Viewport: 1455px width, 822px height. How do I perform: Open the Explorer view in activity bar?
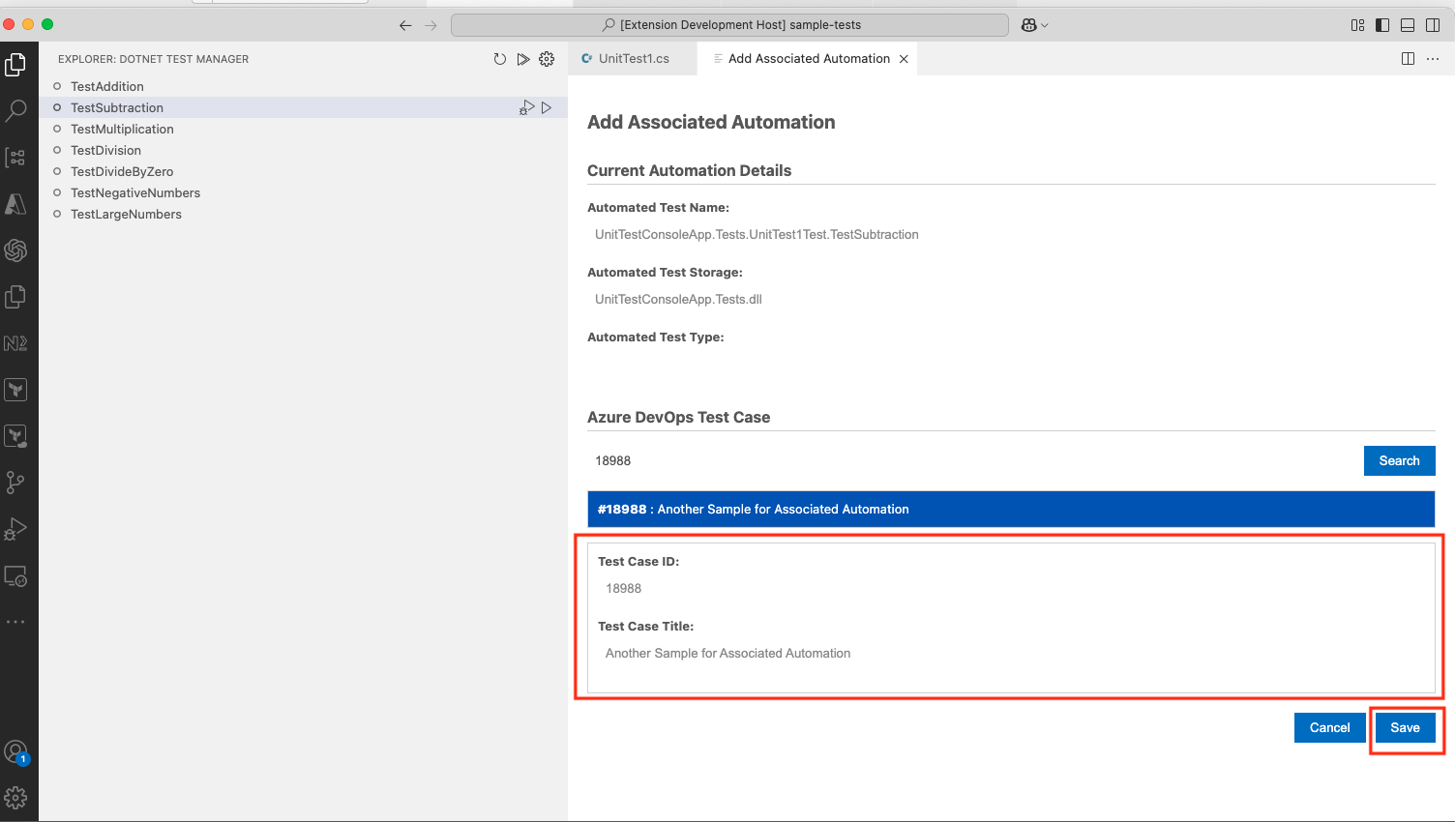[15, 65]
